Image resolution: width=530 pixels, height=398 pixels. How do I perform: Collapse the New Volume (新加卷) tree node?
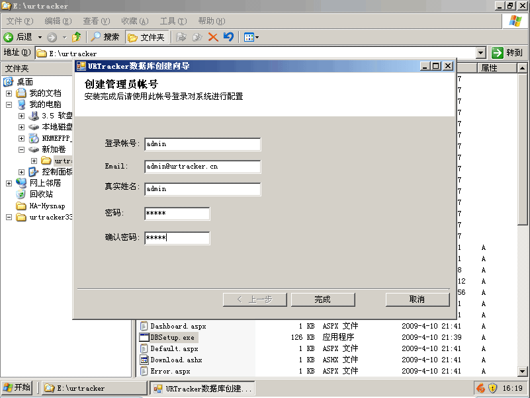(x=21, y=149)
